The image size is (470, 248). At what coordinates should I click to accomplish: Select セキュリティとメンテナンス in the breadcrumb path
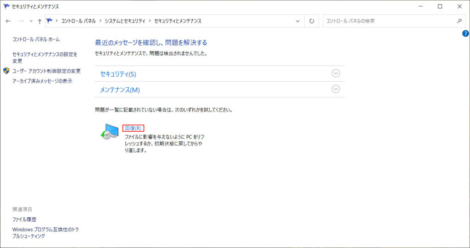coord(178,21)
